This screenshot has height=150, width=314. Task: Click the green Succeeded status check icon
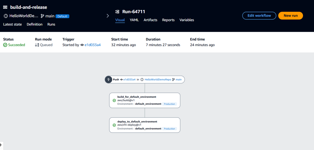click(5, 45)
